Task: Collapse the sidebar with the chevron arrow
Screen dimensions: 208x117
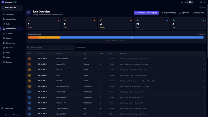Action: pyautogui.click(x=22, y=112)
